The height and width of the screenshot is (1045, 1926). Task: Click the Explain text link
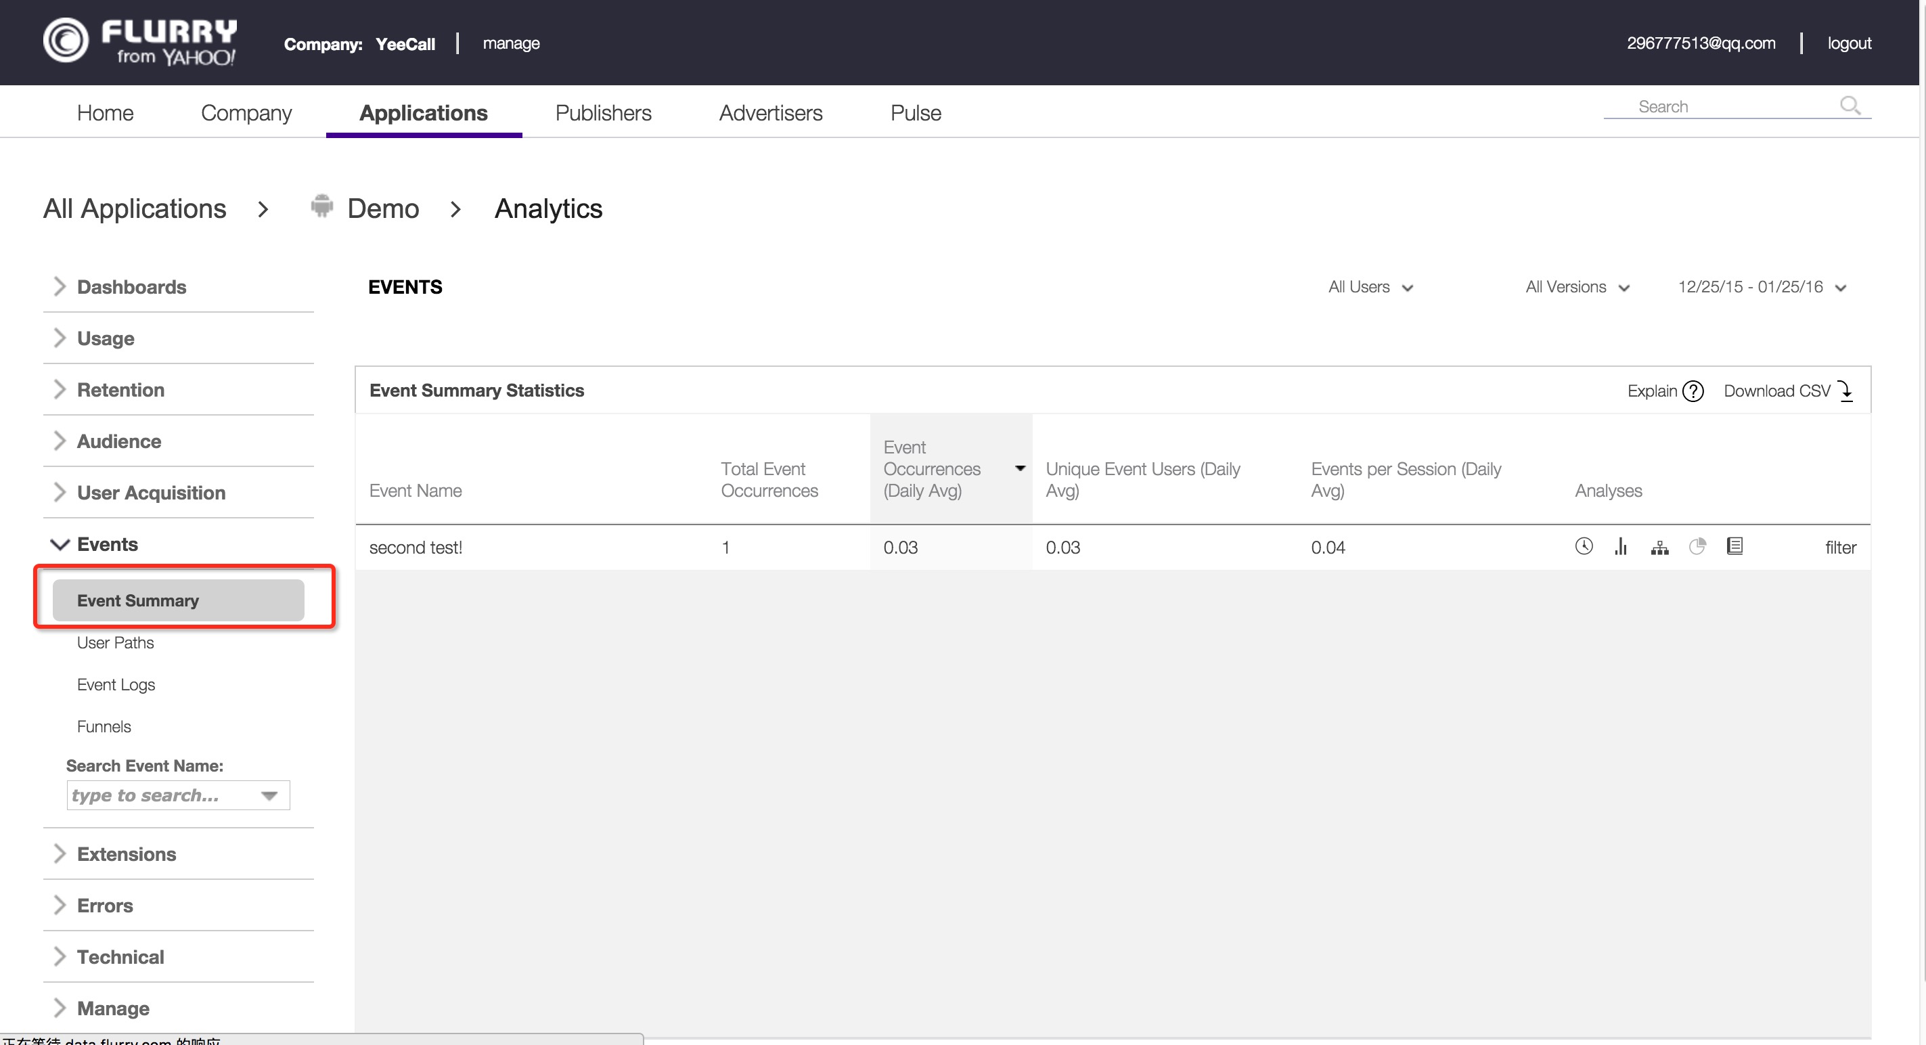click(x=1653, y=391)
